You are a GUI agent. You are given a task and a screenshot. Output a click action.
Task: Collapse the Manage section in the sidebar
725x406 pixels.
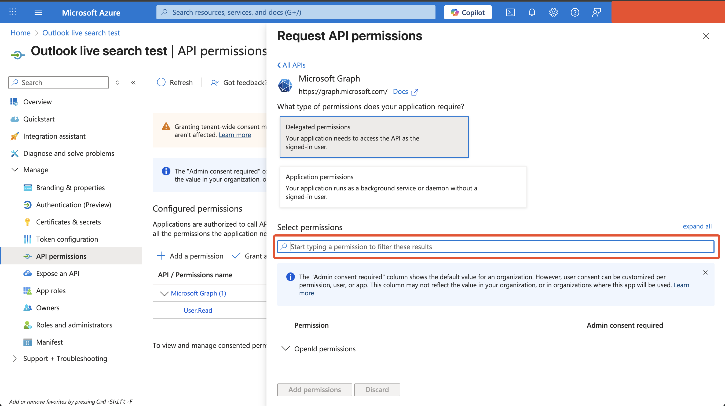tap(15, 170)
